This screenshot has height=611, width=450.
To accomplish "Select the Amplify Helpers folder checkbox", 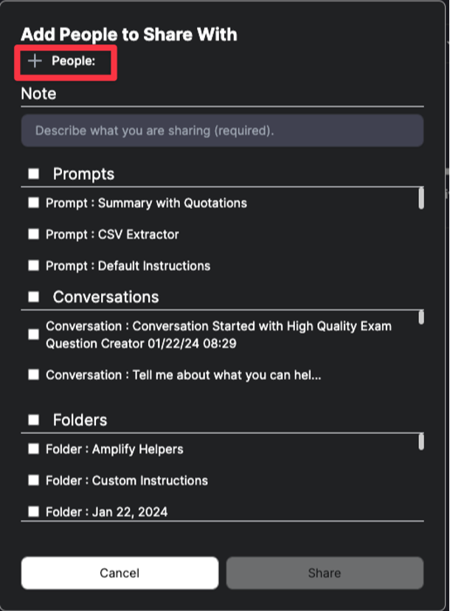I will 33,449.
